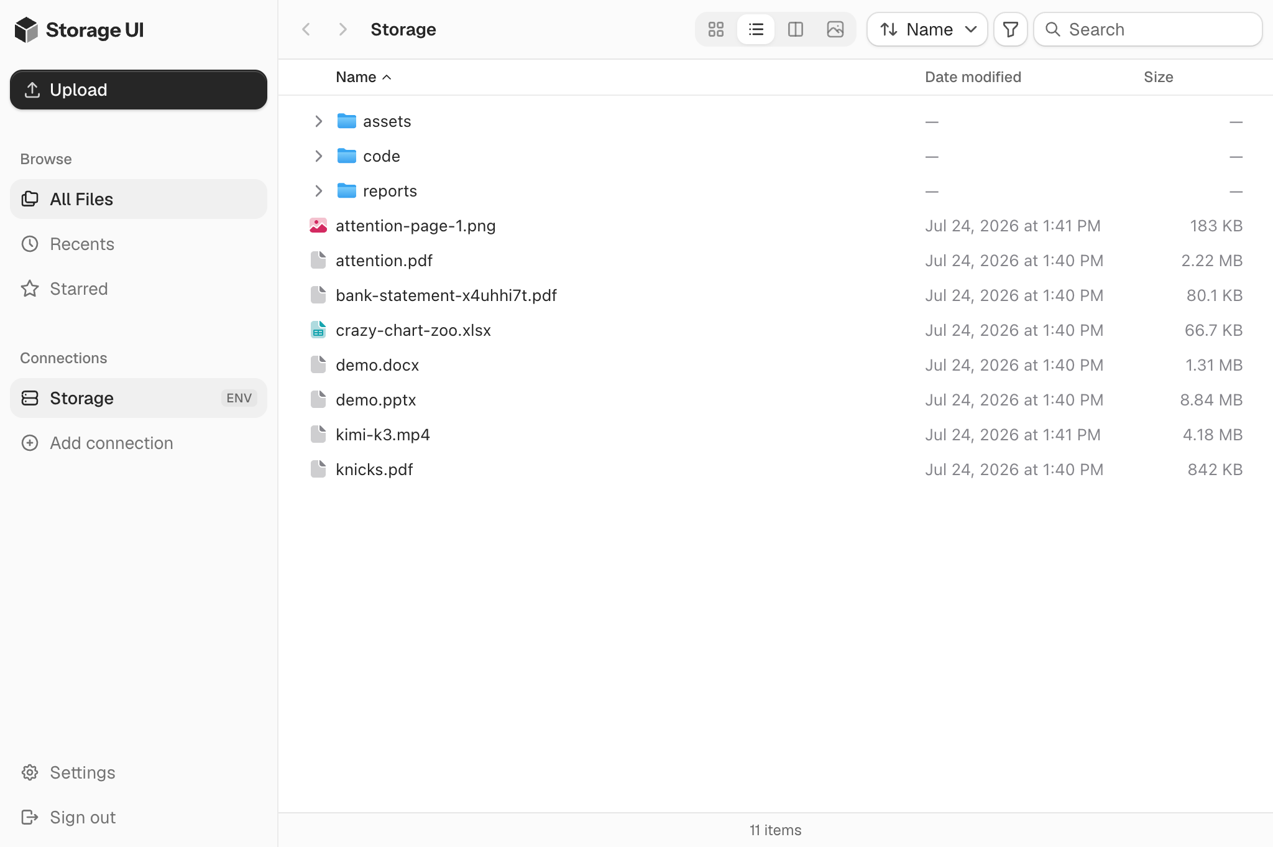Select the knicks.pdf file name
Image resolution: width=1273 pixels, height=847 pixels.
374,470
